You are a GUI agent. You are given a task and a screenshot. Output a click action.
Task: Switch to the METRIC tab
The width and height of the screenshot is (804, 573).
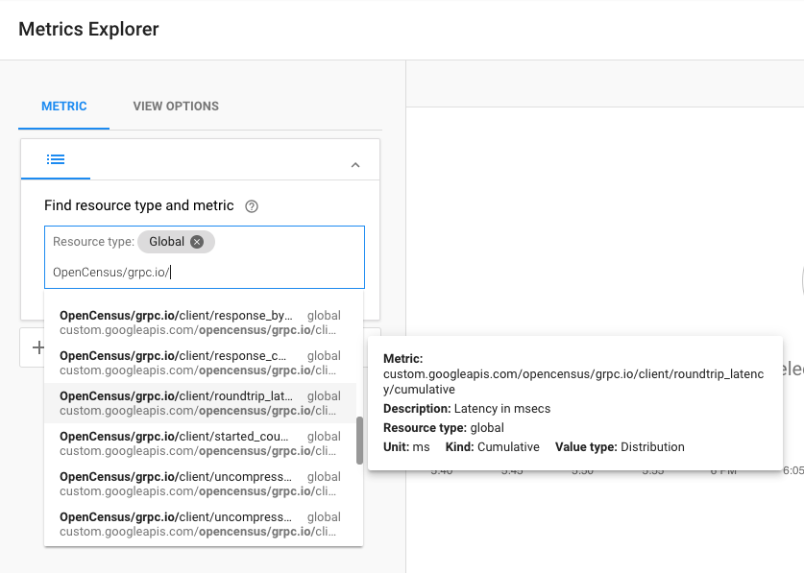64,107
